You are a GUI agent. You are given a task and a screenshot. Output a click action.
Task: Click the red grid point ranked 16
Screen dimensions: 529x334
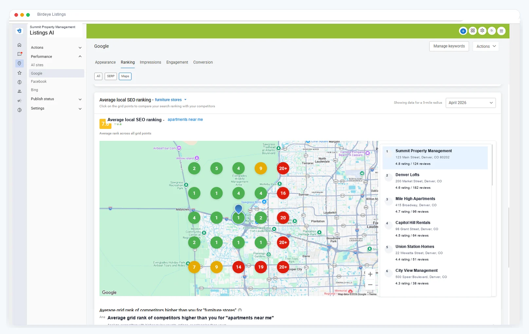[x=283, y=193]
